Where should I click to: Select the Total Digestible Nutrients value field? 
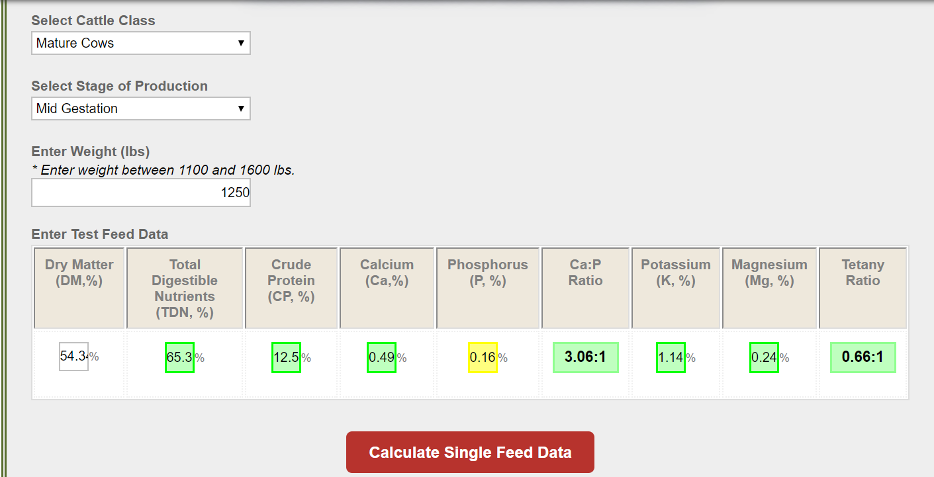click(x=179, y=357)
